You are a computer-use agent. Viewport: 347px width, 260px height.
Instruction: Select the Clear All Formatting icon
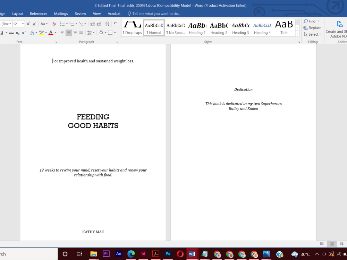[x=53, y=24]
